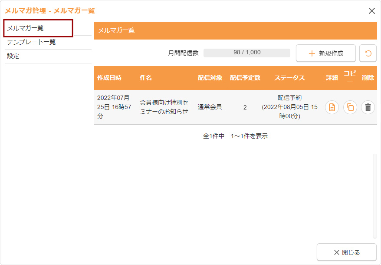This screenshot has width=381, height=265.
Task: Close the dialog with the X icon
Action: coord(371,11)
